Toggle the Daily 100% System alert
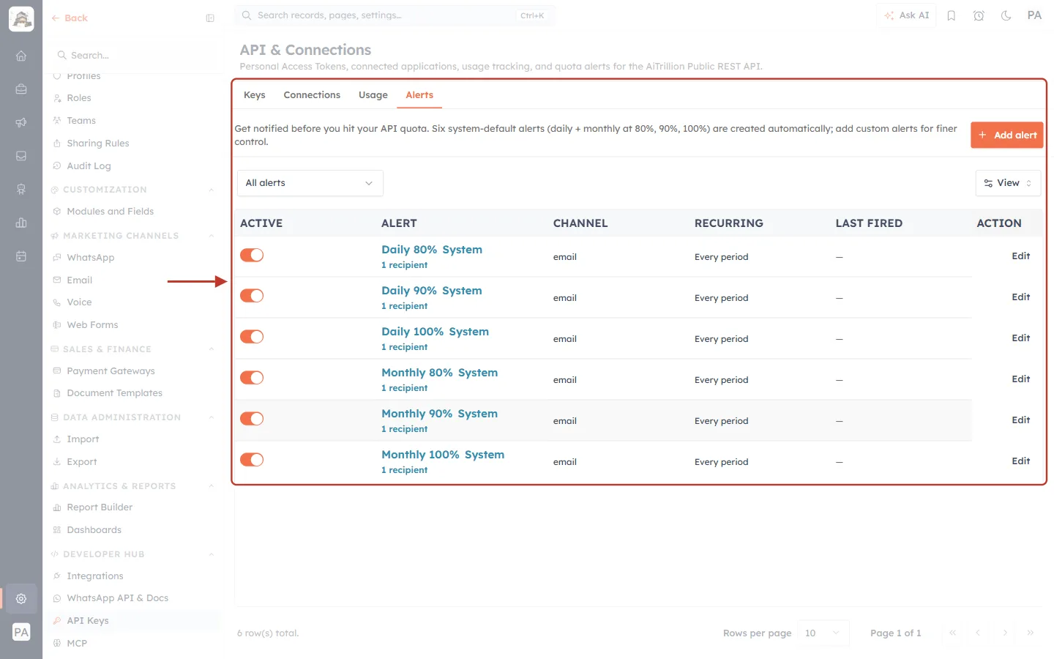1054x659 pixels. point(252,337)
